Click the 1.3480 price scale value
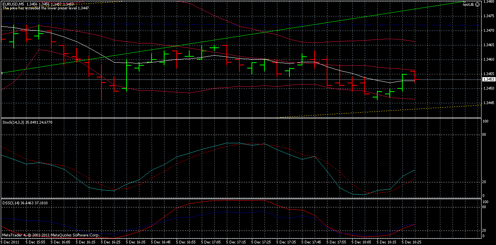496x245 pixels. click(x=489, y=3)
